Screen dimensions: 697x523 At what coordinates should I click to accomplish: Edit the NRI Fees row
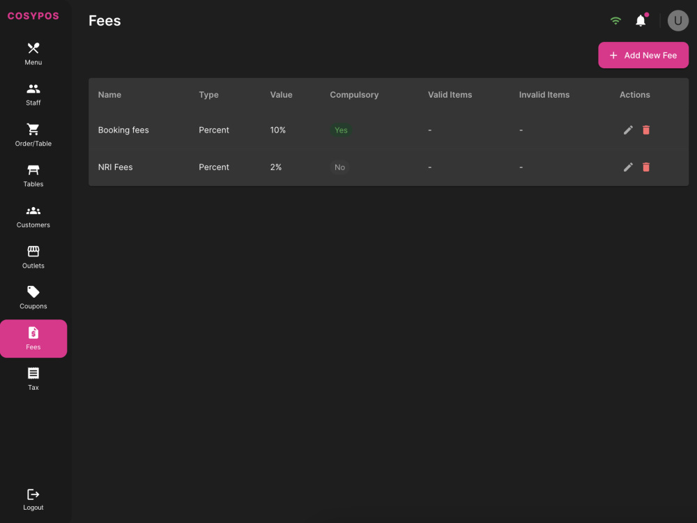[x=628, y=167]
